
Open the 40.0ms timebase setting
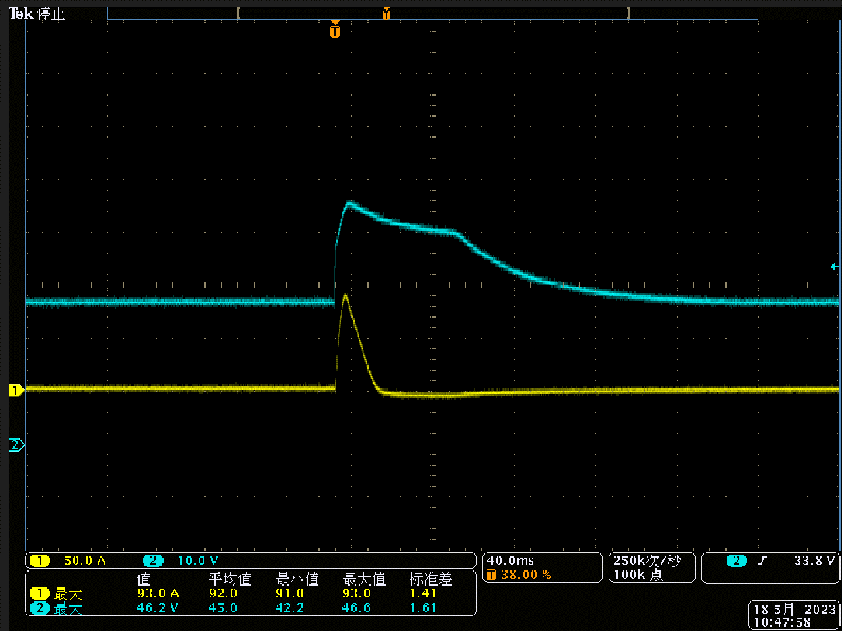pos(510,561)
